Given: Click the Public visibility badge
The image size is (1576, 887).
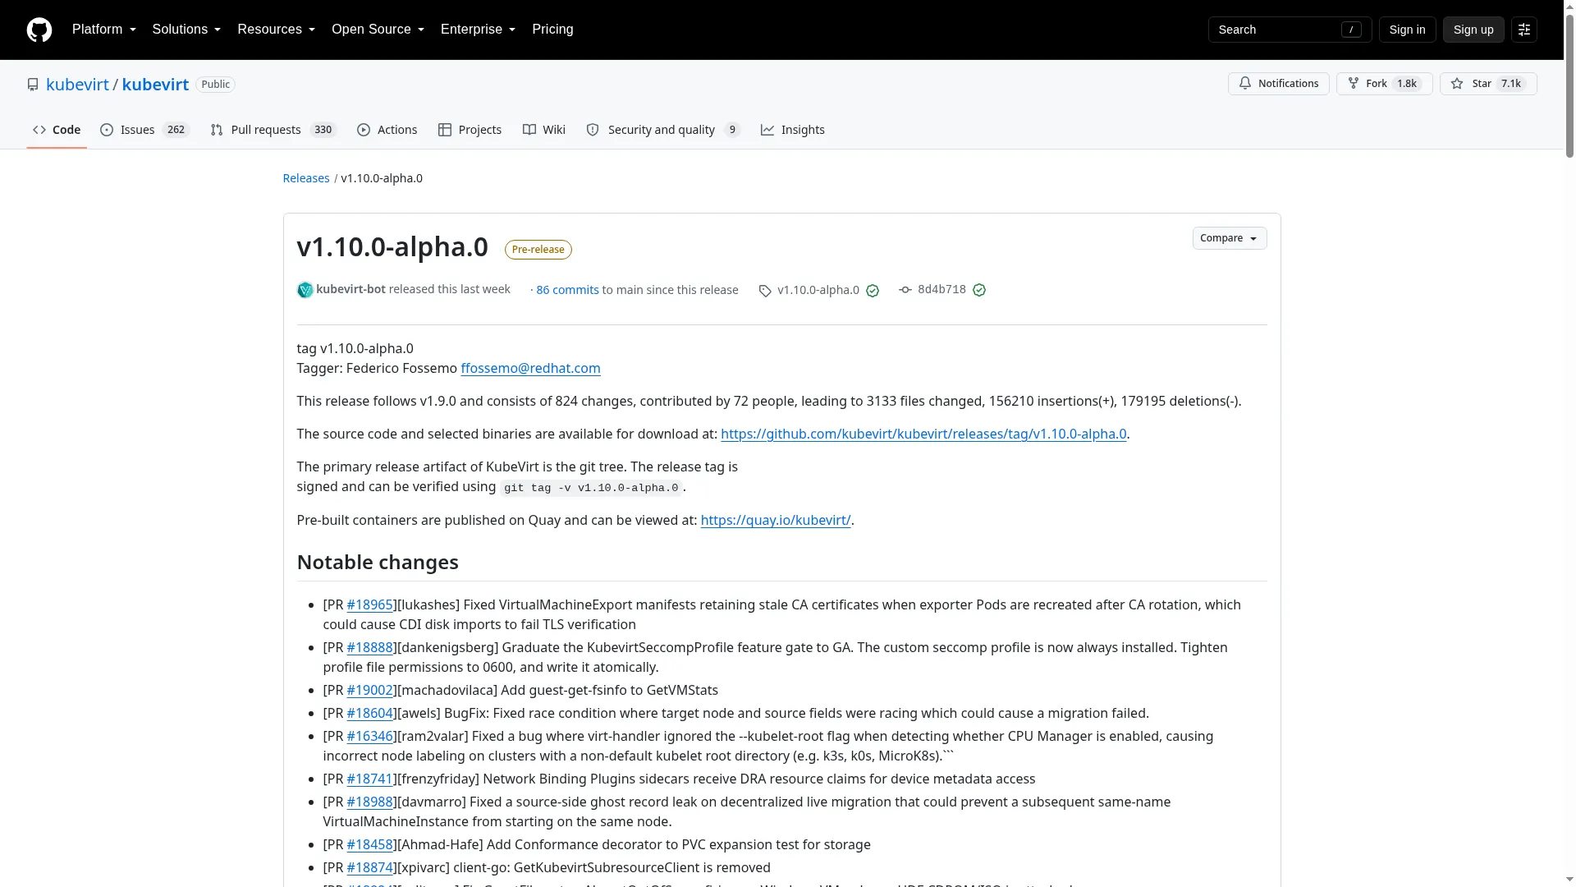Looking at the screenshot, I should pos(215,85).
